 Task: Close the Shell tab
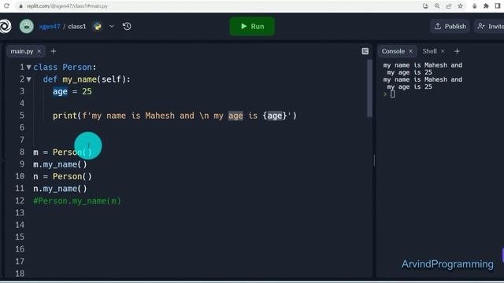[x=443, y=51]
